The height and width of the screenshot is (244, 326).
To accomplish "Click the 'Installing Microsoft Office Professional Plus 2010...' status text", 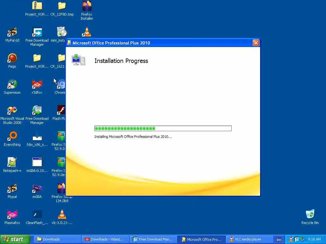I will 133,137.
